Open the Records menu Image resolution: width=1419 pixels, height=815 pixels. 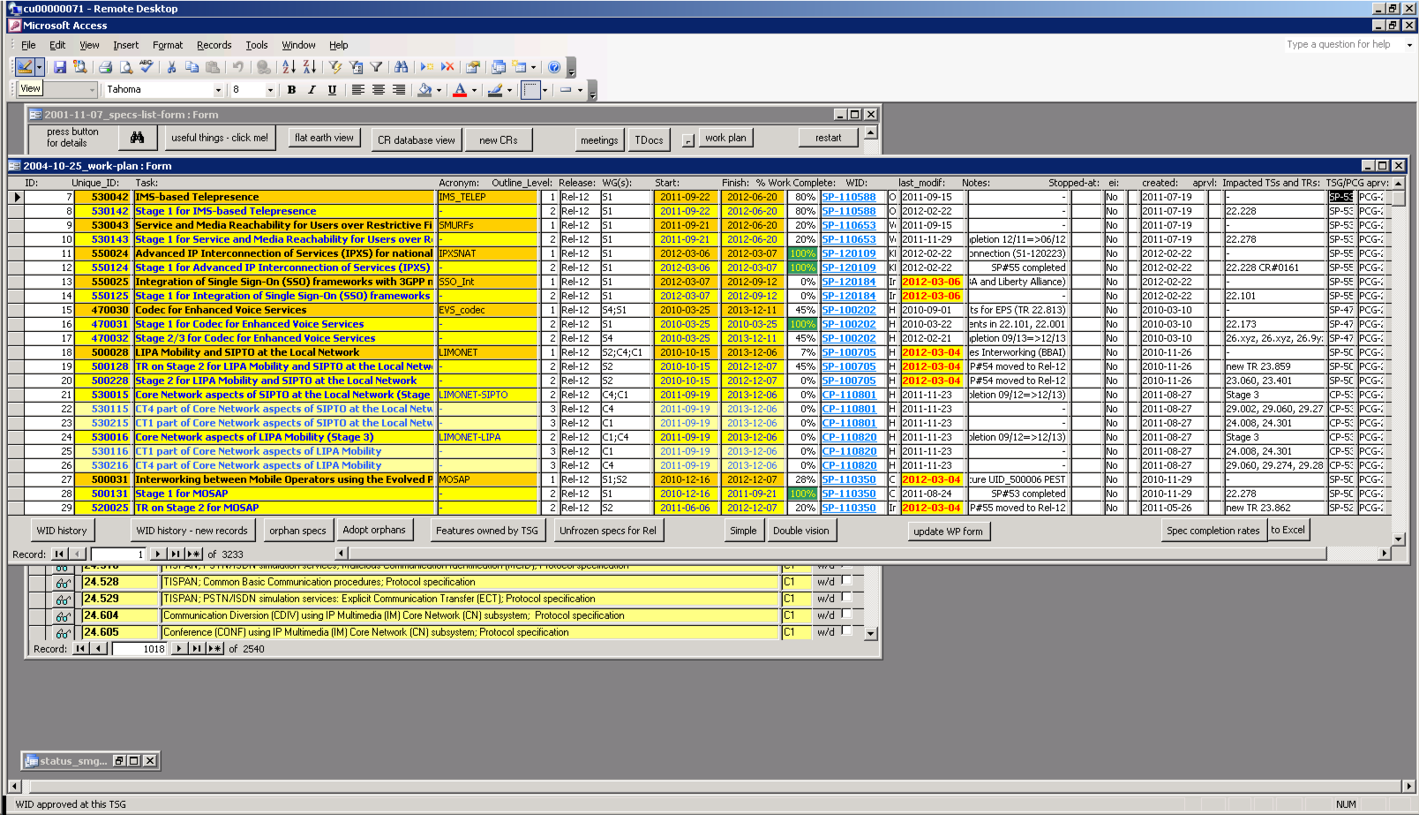[x=214, y=45]
